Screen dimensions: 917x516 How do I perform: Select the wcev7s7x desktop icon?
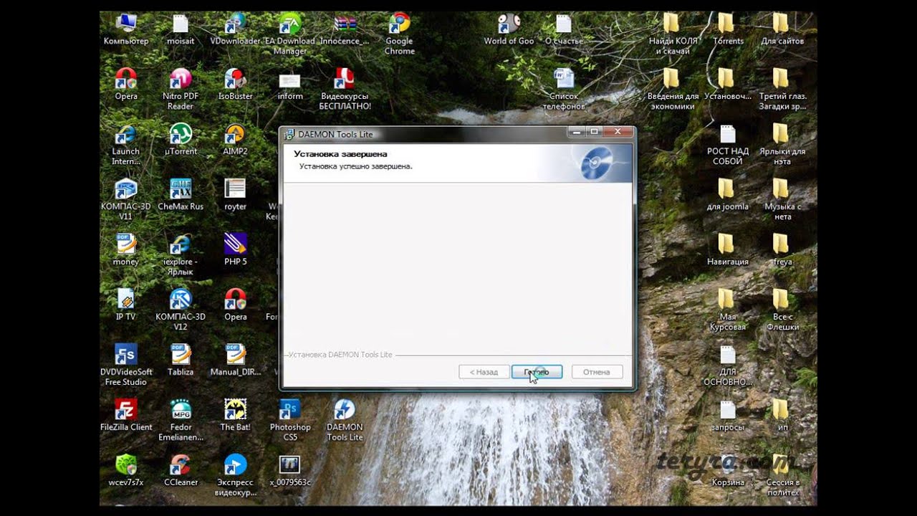tap(126, 470)
